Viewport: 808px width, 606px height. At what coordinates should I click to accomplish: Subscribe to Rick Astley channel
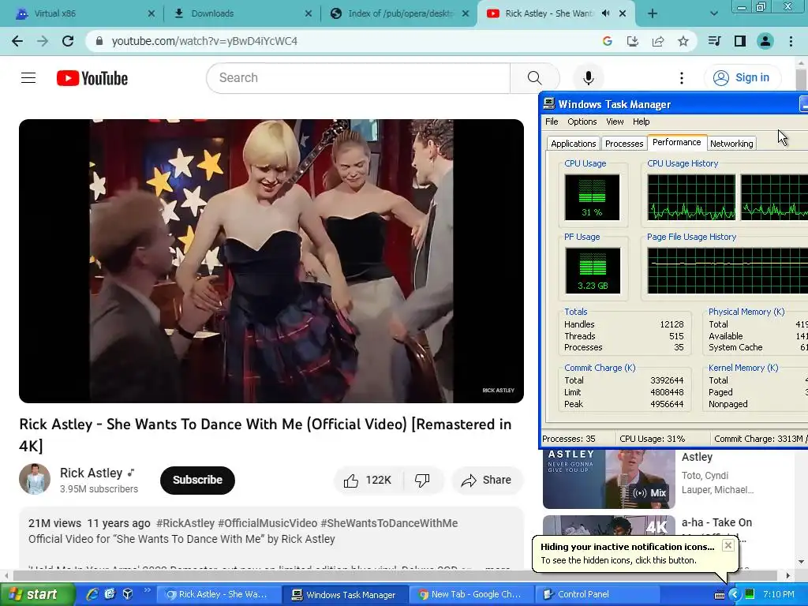(197, 481)
